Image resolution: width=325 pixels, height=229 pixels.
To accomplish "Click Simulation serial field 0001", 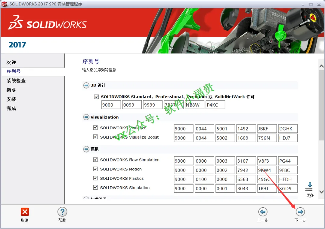I will pos(225,188).
